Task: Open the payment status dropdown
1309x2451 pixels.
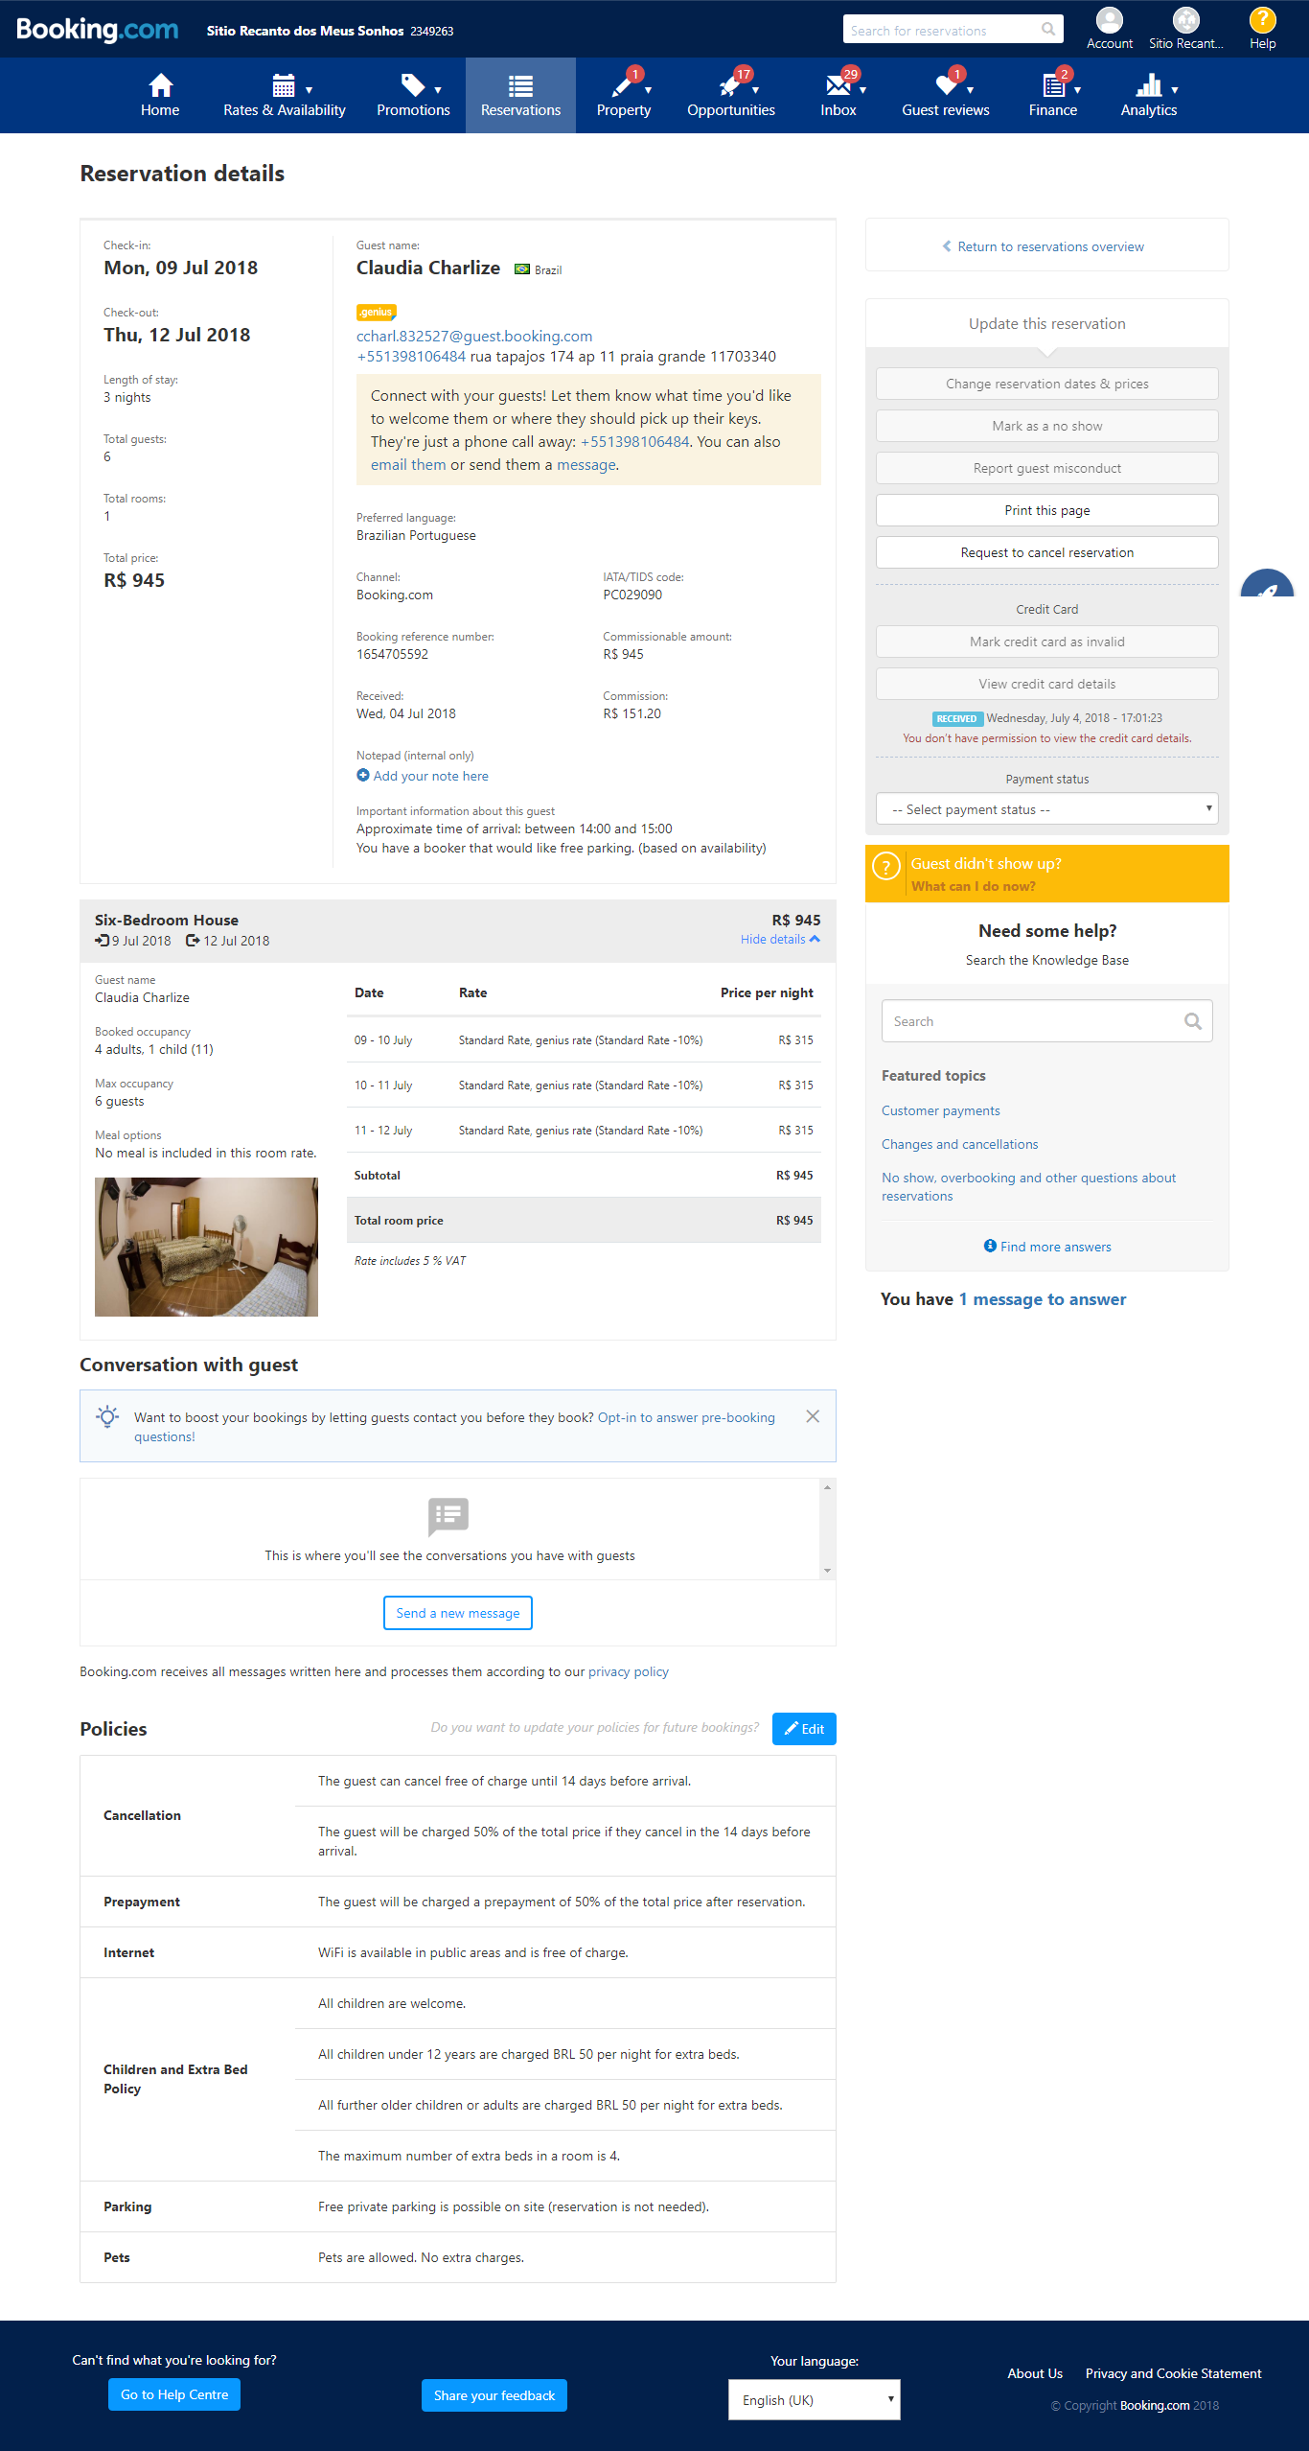Action: [x=1046, y=808]
